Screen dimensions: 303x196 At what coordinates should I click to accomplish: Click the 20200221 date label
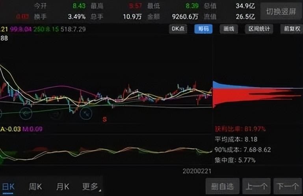coord(197,171)
